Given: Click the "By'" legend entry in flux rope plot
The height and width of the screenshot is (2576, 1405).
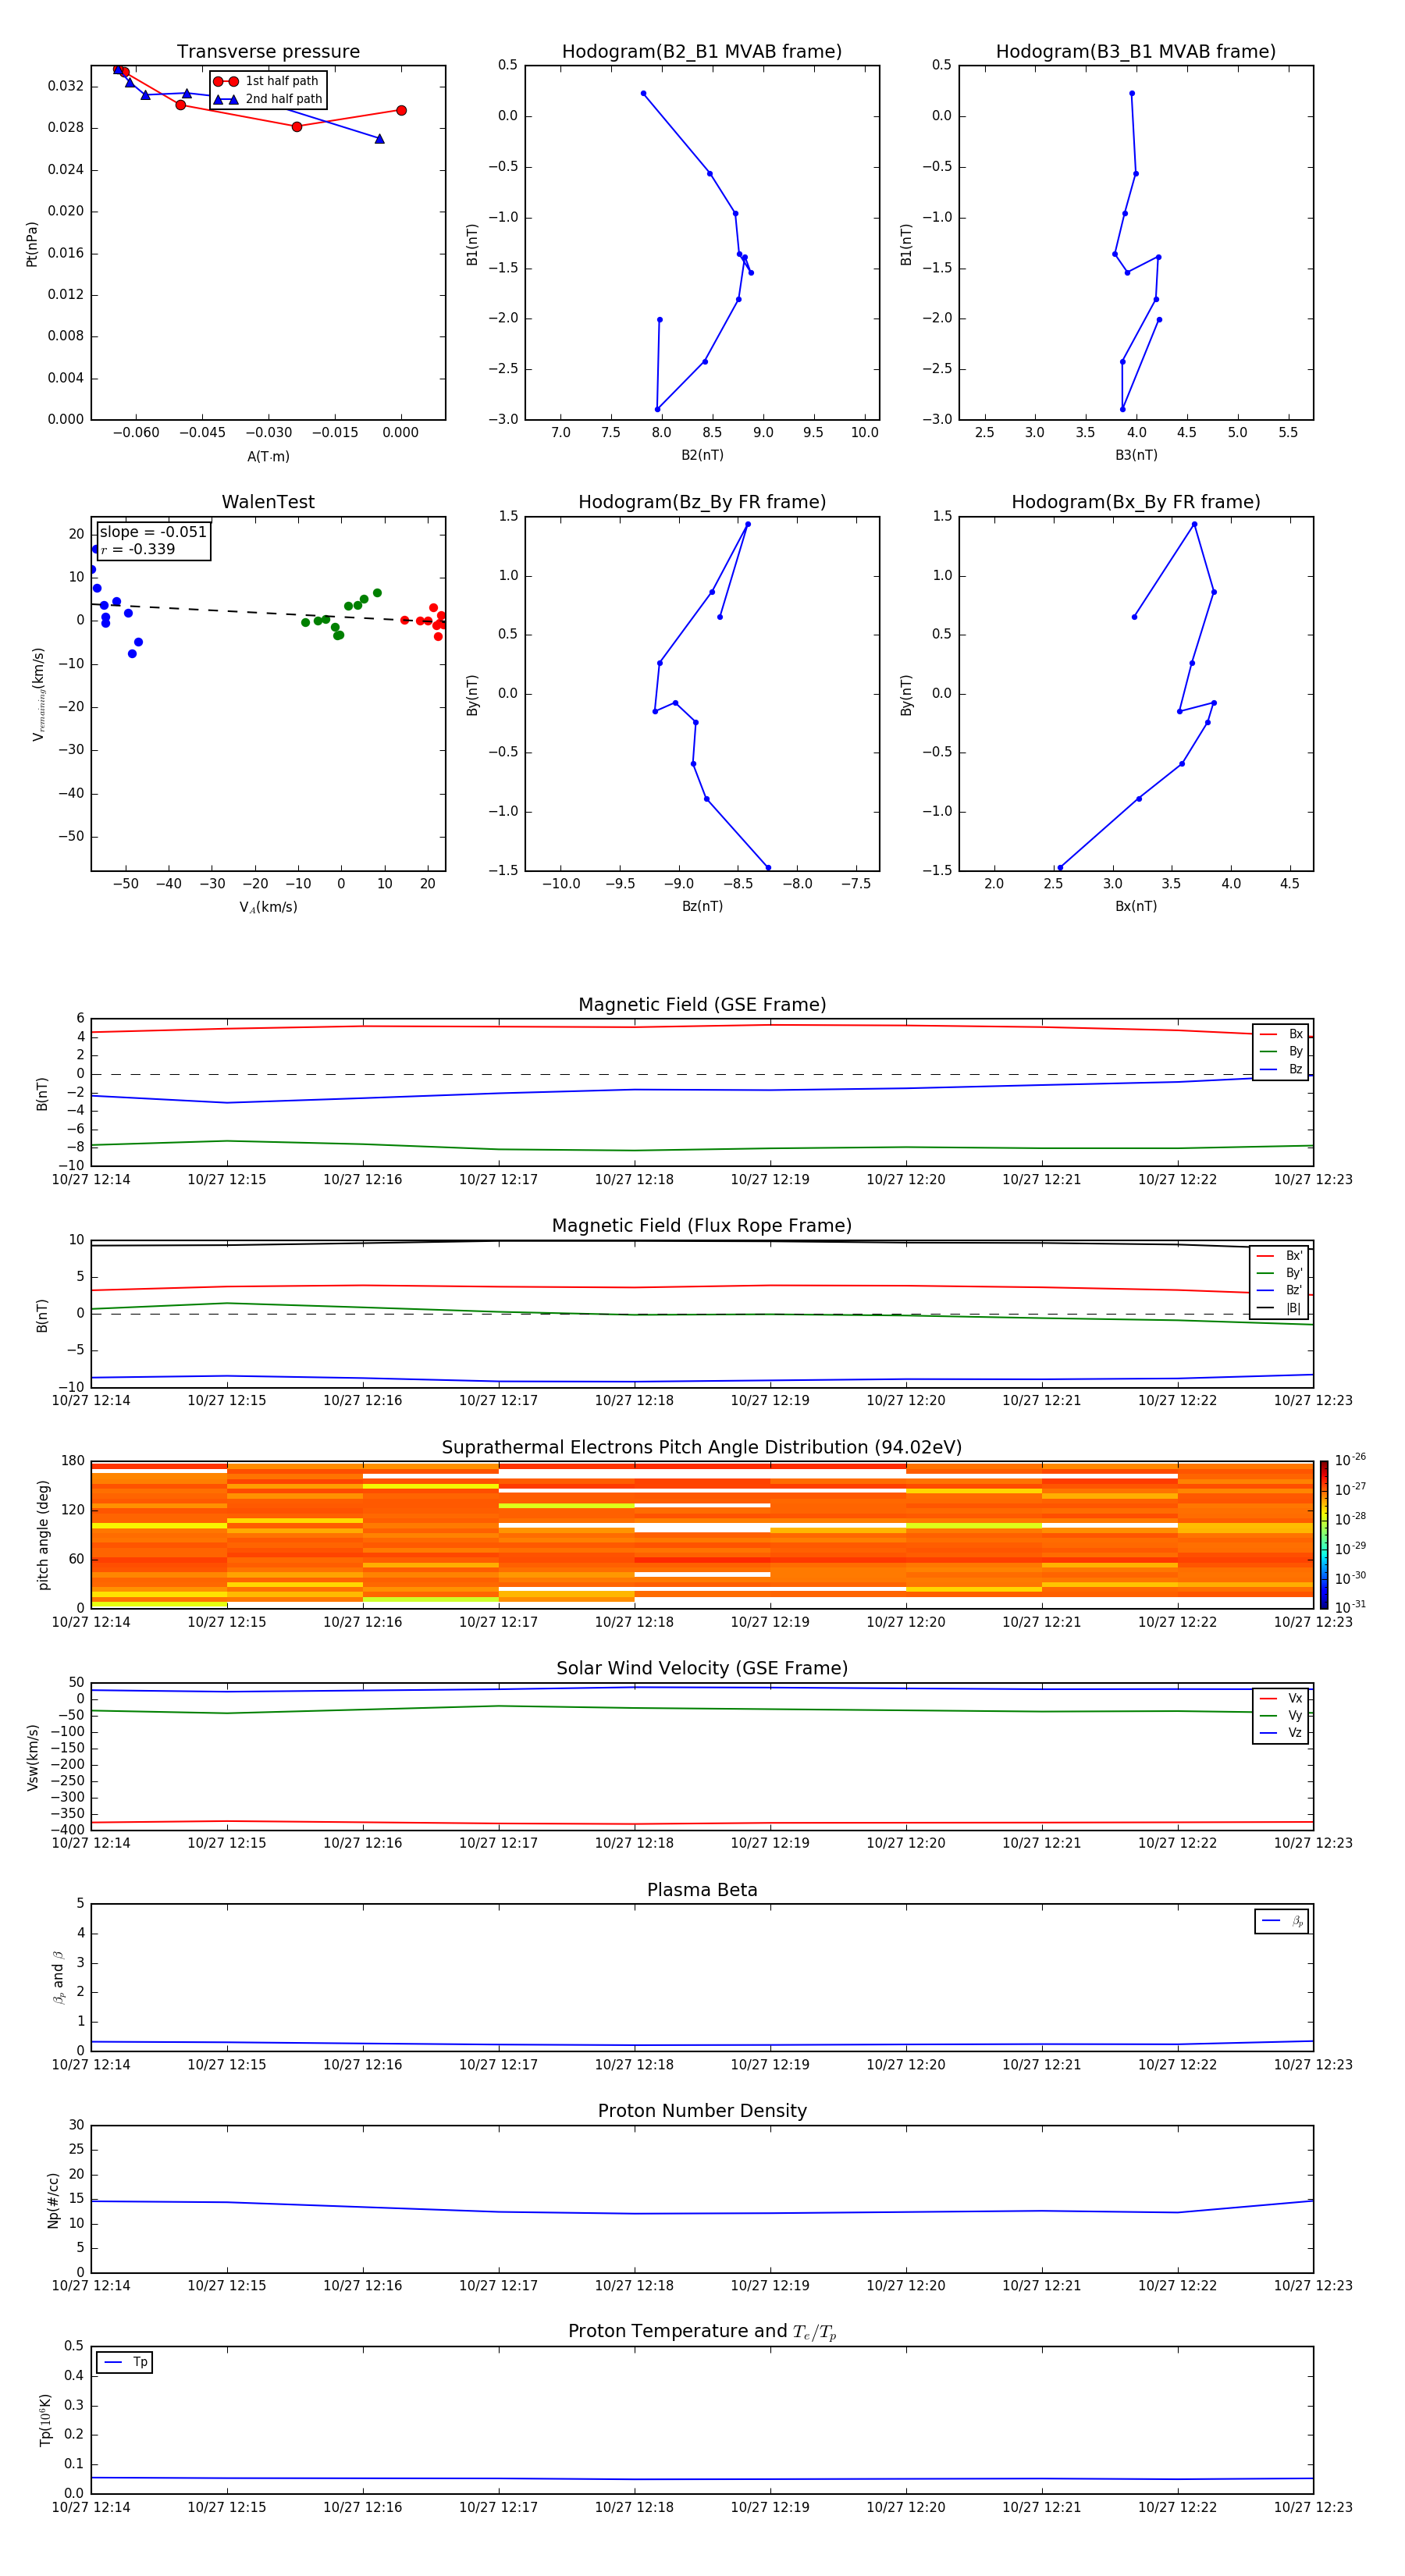Looking at the screenshot, I should pos(1279,1273).
